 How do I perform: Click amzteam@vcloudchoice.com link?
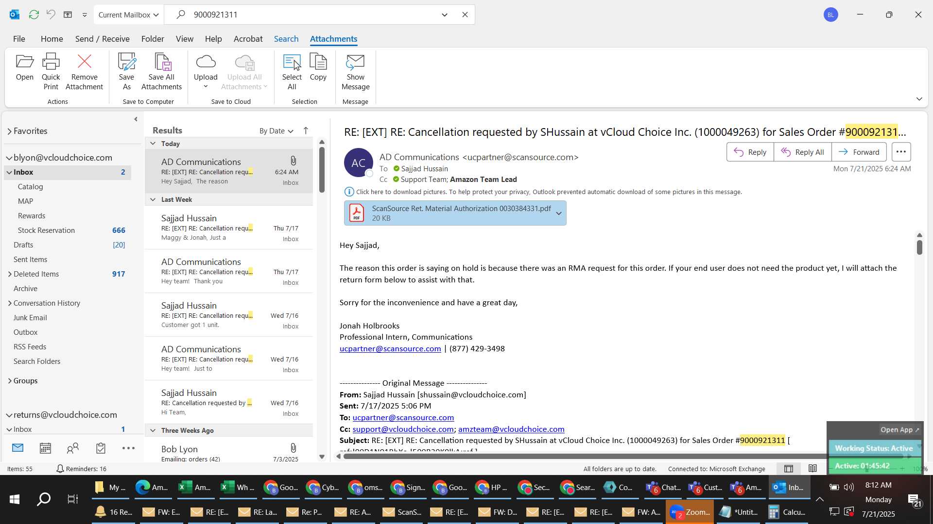(511, 429)
